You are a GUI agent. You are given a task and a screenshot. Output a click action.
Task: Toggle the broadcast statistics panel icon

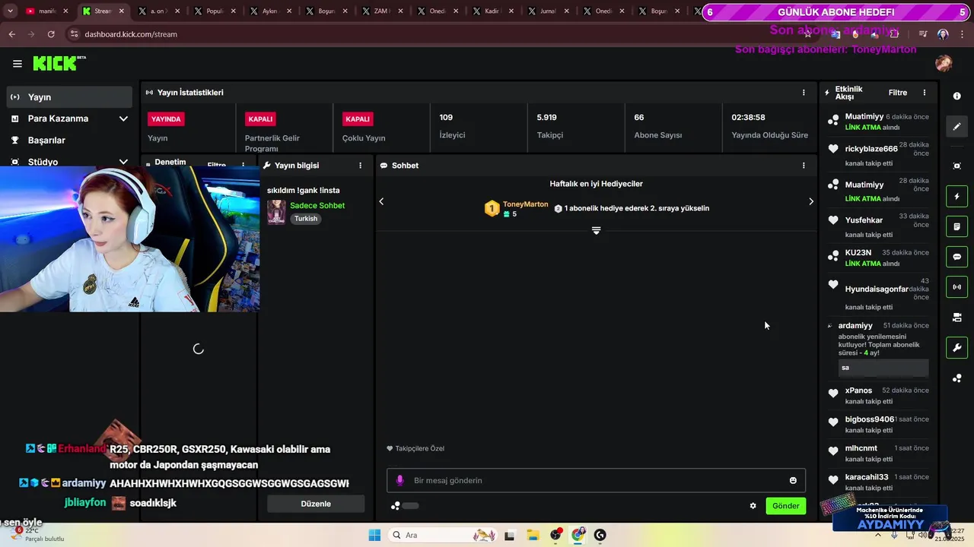coord(956,287)
